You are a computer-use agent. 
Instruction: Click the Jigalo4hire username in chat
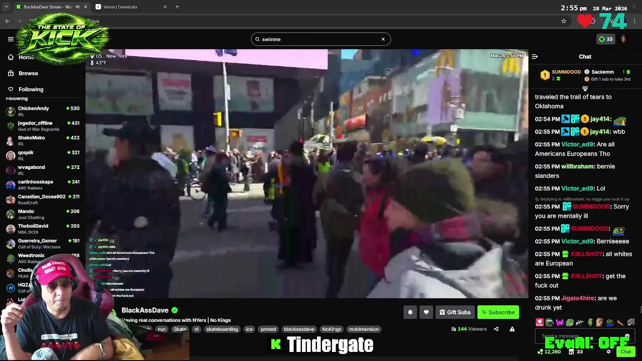click(578, 298)
